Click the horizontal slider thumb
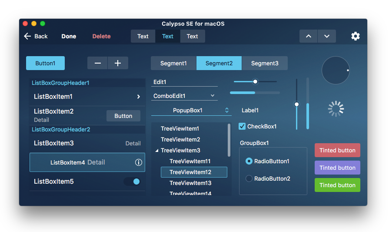 click(255, 81)
